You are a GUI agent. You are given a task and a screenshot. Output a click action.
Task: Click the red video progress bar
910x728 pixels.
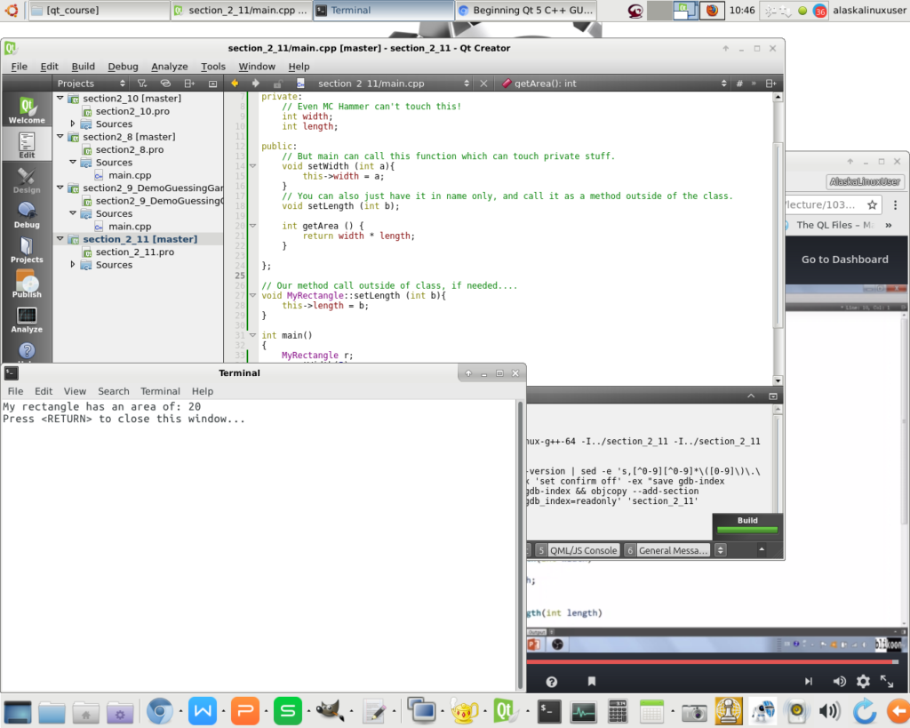711,662
